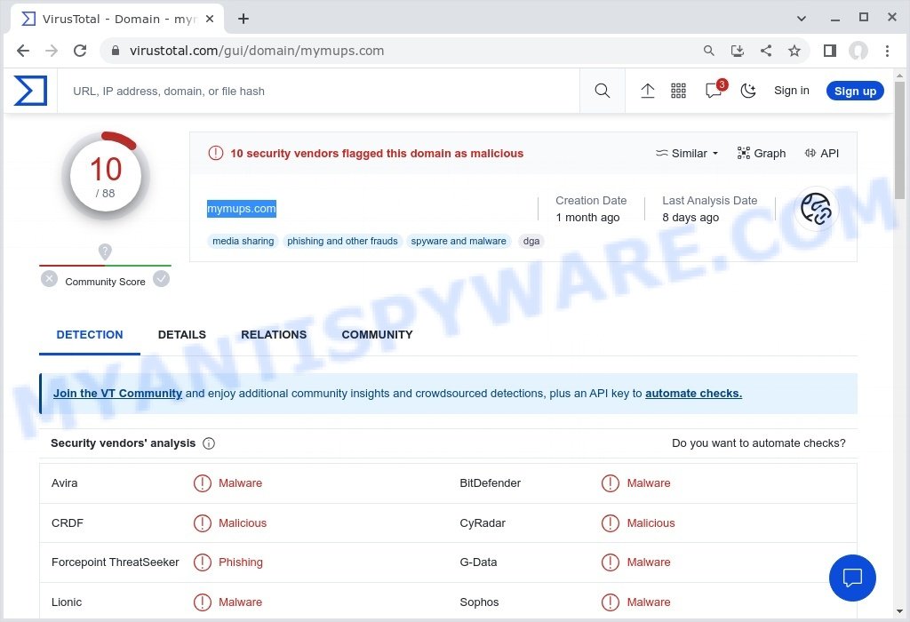Click the install/download icon in address bar
910x622 pixels.
coord(737,51)
